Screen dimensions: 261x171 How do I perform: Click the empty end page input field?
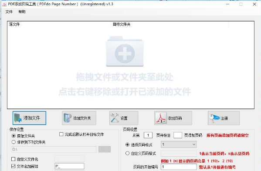(178, 135)
